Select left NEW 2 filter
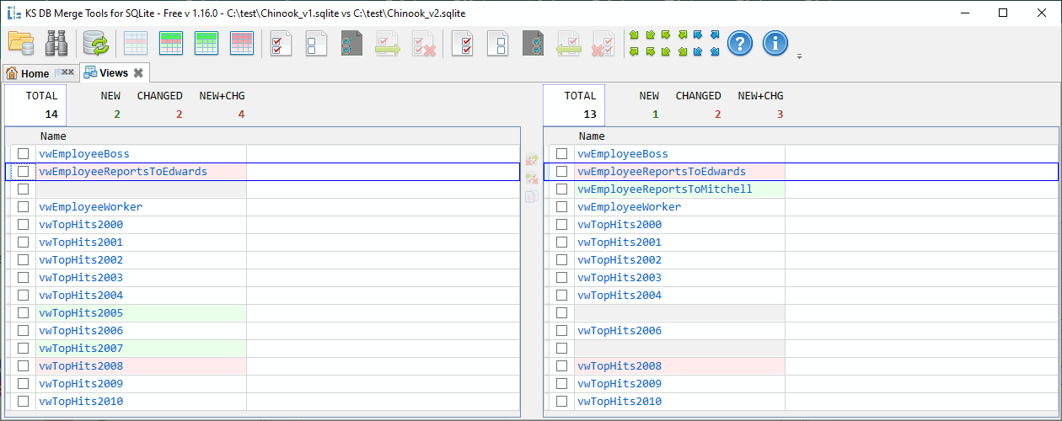Viewport: 1062px width, 421px height. [x=110, y=105]
